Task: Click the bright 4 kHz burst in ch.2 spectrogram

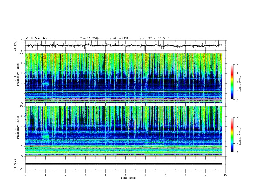Action: point(46,136)
